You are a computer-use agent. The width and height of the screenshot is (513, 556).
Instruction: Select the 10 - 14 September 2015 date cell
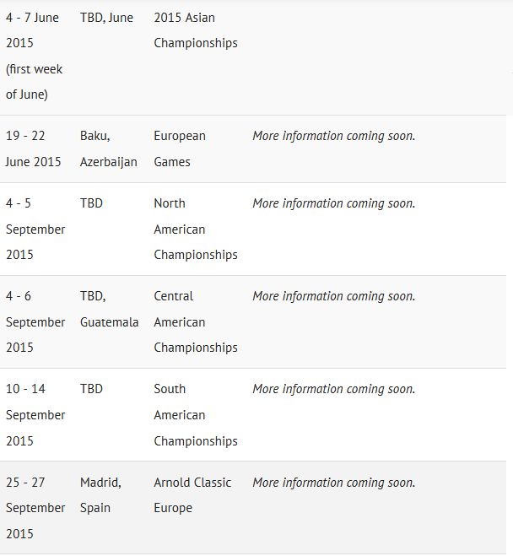(x=35, y=415)
